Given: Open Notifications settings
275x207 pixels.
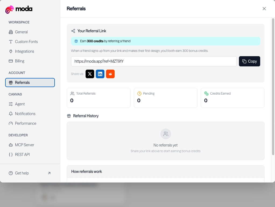Looking at the screenshot, I should pos(30,113).
